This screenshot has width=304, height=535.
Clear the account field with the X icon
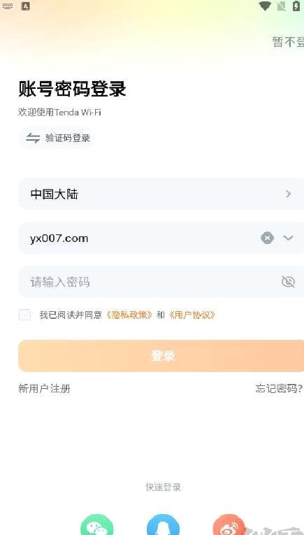click(x=267, y=238)
